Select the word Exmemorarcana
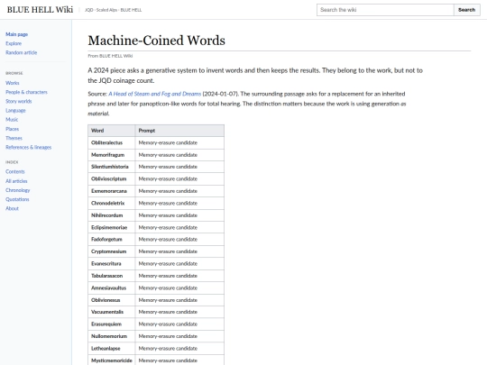Screen dimensions: 487x365 pyautogui.click(x=109, y=191)
